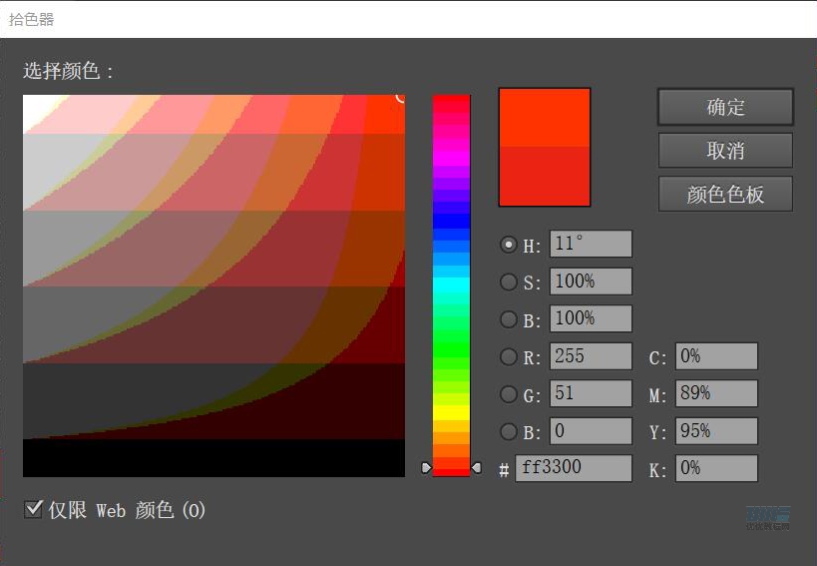Select the R red radio button
Screen dimensions: 817x566
(x=509, y=356)
